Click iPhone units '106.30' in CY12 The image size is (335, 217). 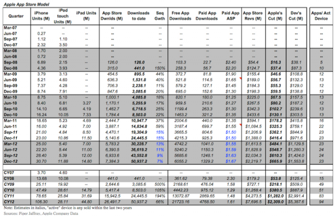point(41,202)
